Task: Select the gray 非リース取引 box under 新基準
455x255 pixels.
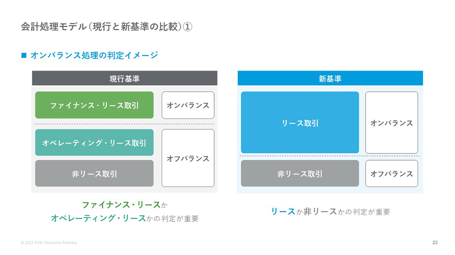Action: (300, 173)
